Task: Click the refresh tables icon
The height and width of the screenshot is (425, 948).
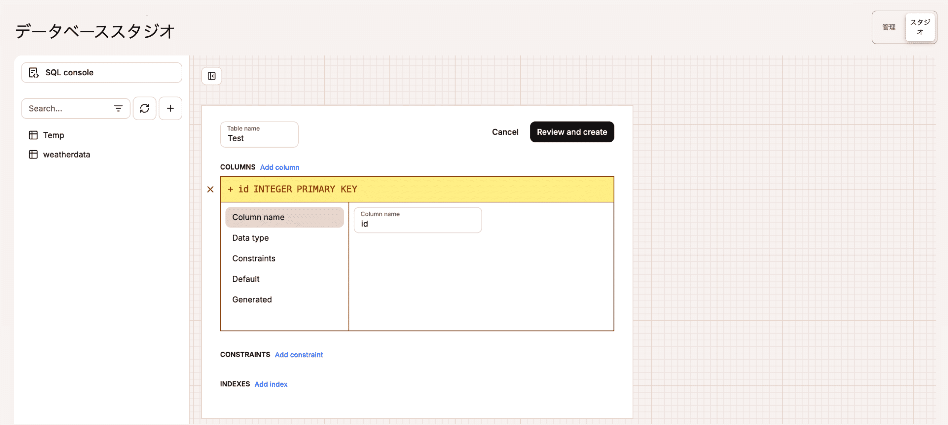Action: [x=144, y=108]
